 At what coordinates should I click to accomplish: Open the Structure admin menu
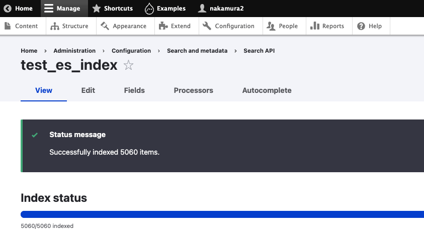pos(71,26)
